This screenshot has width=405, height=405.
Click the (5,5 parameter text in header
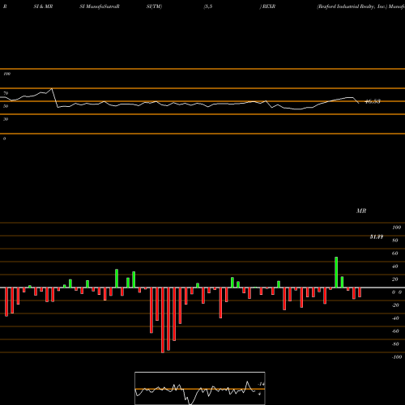point(208,6)
